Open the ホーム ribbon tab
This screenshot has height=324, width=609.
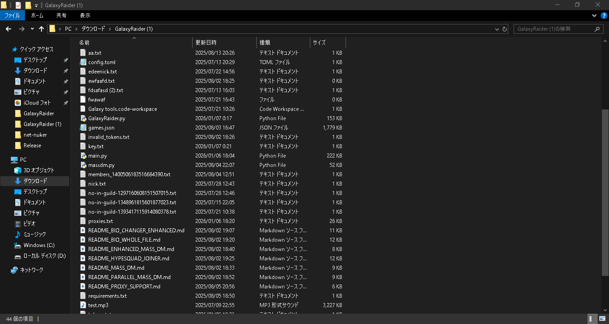(x=37, y=16)
